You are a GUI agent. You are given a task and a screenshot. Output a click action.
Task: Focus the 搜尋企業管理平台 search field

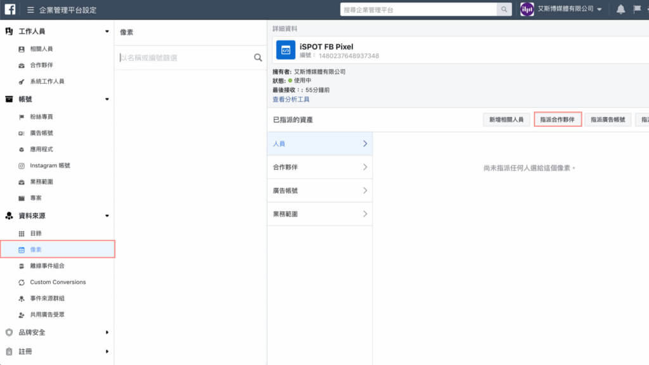coord(418,10)
